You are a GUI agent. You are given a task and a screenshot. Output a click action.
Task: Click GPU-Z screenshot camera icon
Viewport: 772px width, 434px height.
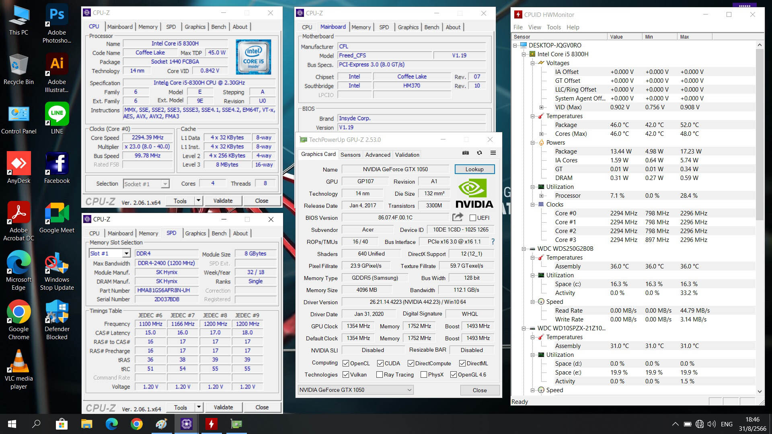[x=466, y=153]
